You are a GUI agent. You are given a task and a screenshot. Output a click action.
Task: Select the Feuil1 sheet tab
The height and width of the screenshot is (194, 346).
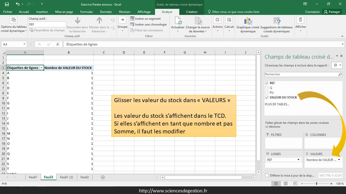33,177
